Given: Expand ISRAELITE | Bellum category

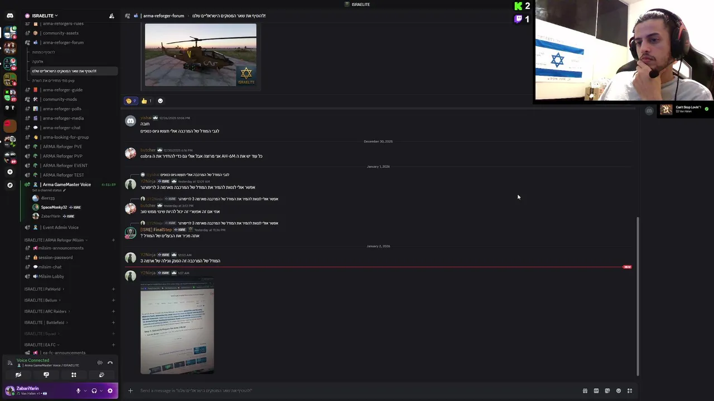Looking at the screenshot, I should (43, 300).
